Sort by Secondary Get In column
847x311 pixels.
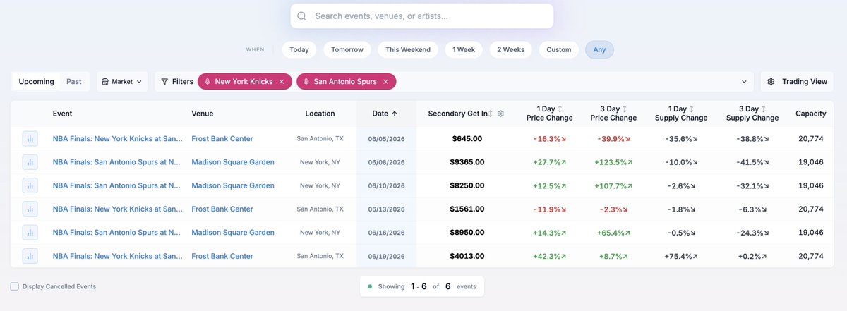click(x=461, y=114)
